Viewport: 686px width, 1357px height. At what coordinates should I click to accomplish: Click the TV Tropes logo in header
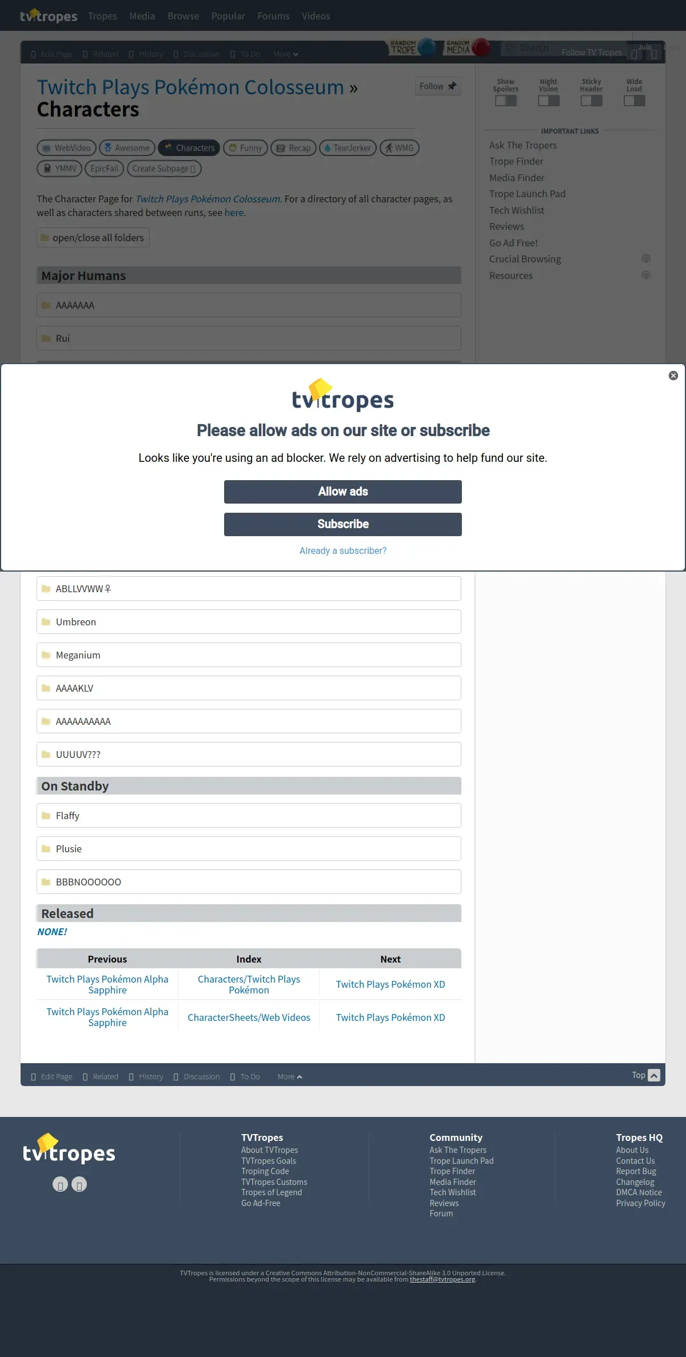(49, 15)
